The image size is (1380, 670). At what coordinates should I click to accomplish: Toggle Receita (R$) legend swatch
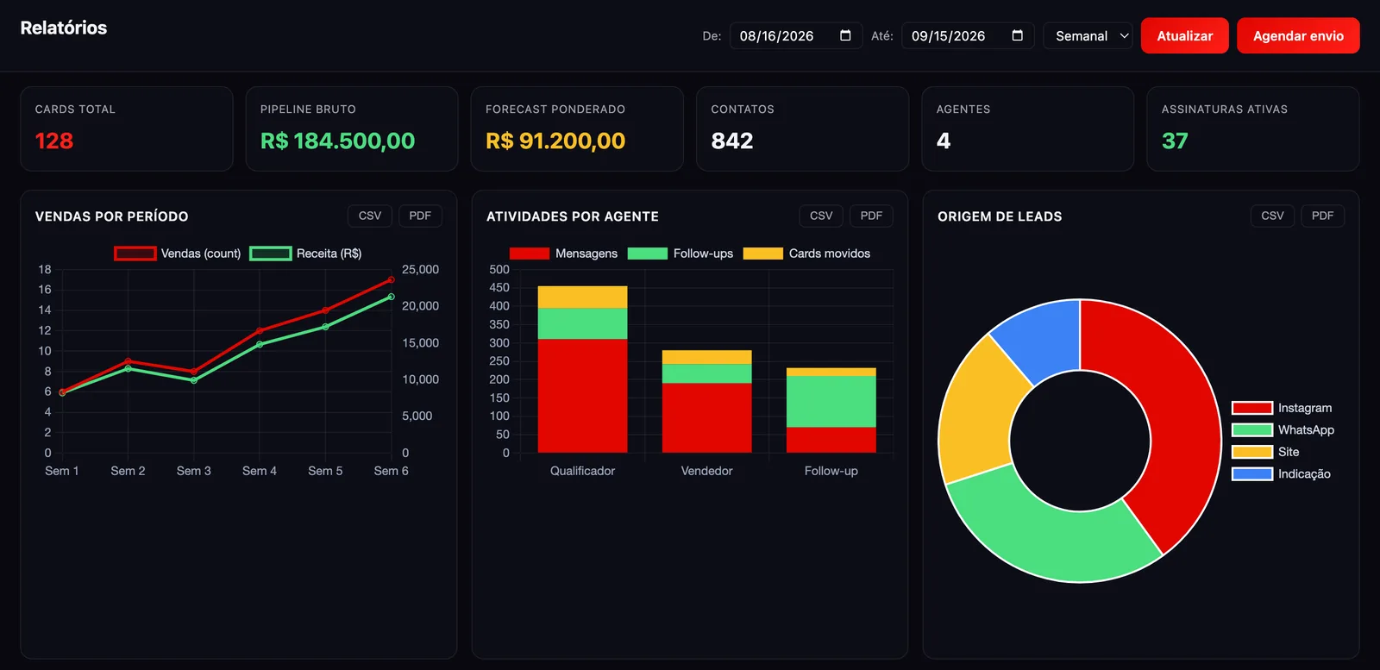point(271,254)
